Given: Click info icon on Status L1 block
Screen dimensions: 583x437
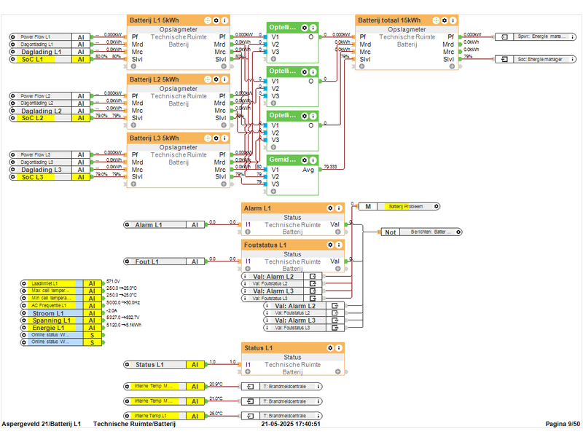Looking at the screenshot, I should point(339,348).
